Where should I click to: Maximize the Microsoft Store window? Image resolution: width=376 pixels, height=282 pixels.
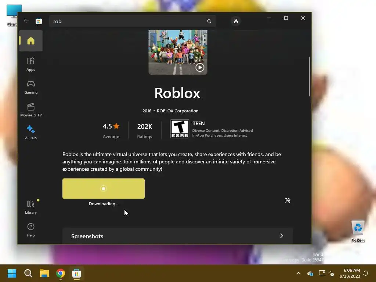[286, 18]
